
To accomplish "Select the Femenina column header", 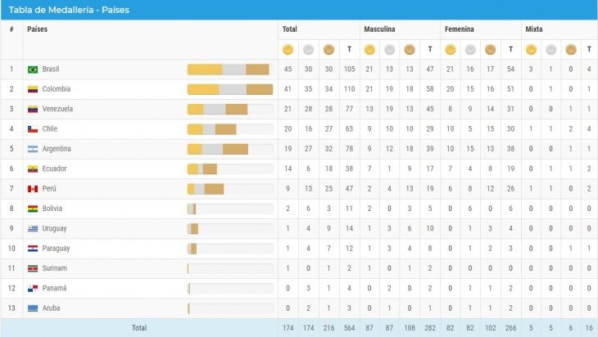I will [459, 29].
